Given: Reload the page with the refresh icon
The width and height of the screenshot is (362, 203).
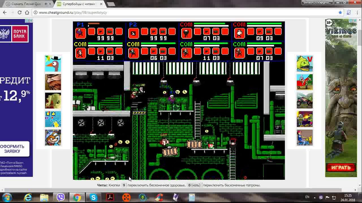Looking at the screenshot, I should click(20, 12).
